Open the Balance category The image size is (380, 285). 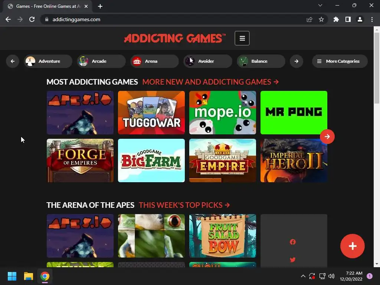(x=261, y=61)
